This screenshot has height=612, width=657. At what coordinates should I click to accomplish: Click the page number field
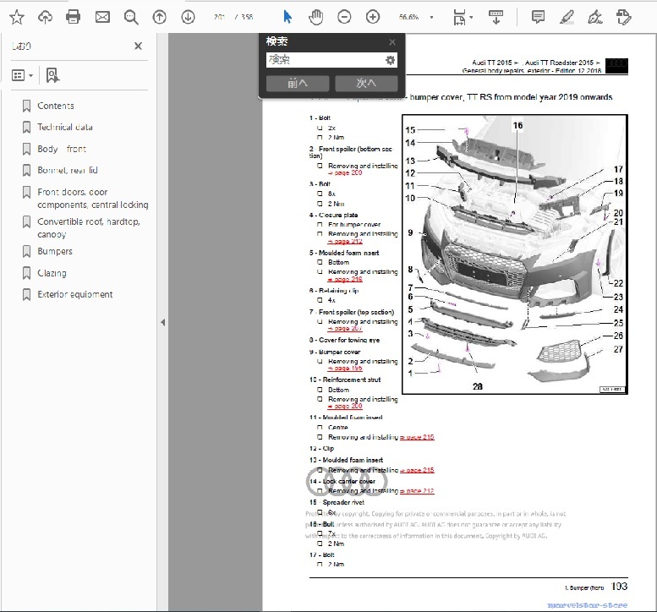219,17
